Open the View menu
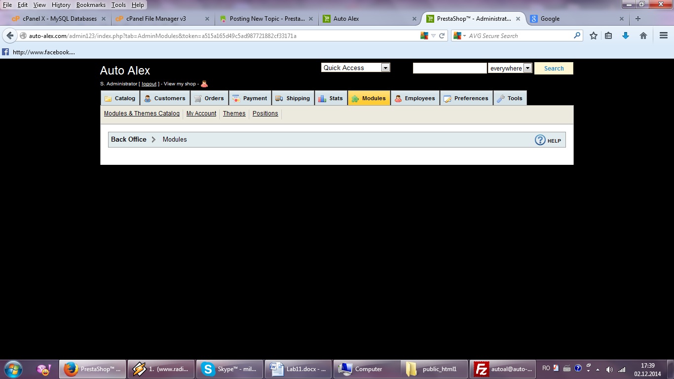Screen dimensions: 674x379 pyautogui.click(x=39, y=5)
